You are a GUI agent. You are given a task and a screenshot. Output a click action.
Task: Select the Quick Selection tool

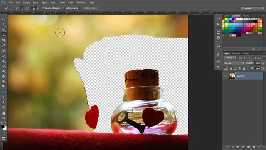(4, 35)
